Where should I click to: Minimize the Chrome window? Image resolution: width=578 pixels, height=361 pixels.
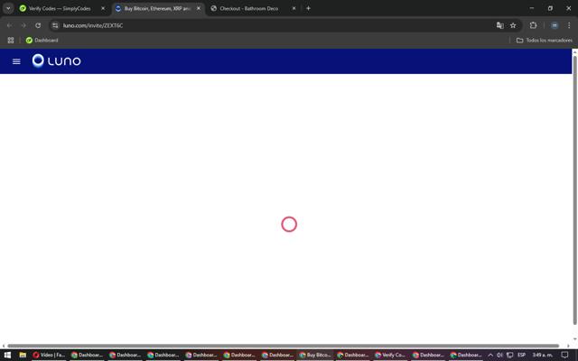click(x=532, y=8)
